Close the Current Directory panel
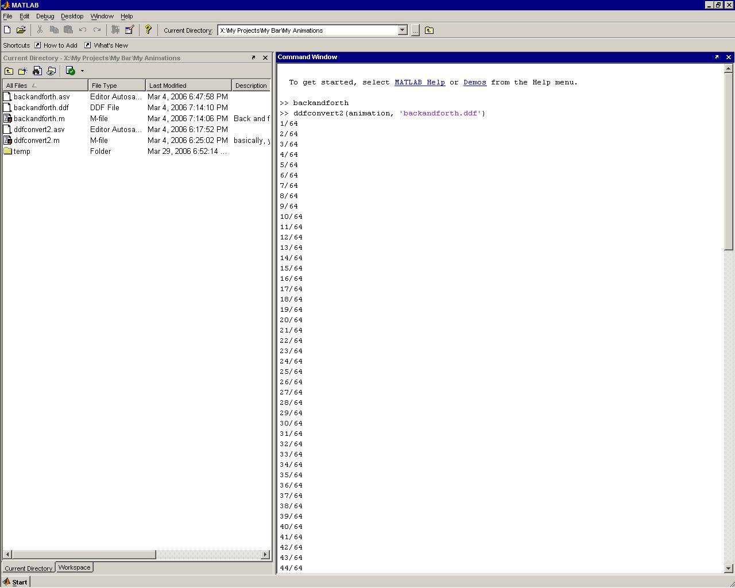 (x=265, y=57)
